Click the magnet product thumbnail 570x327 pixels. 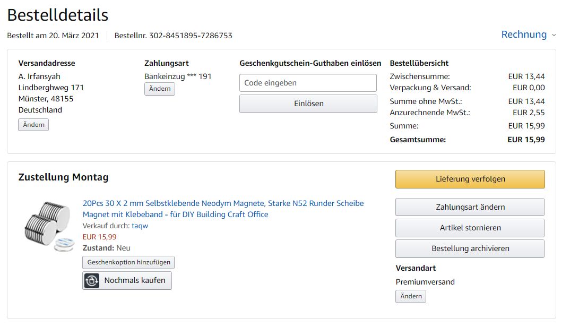49,226
